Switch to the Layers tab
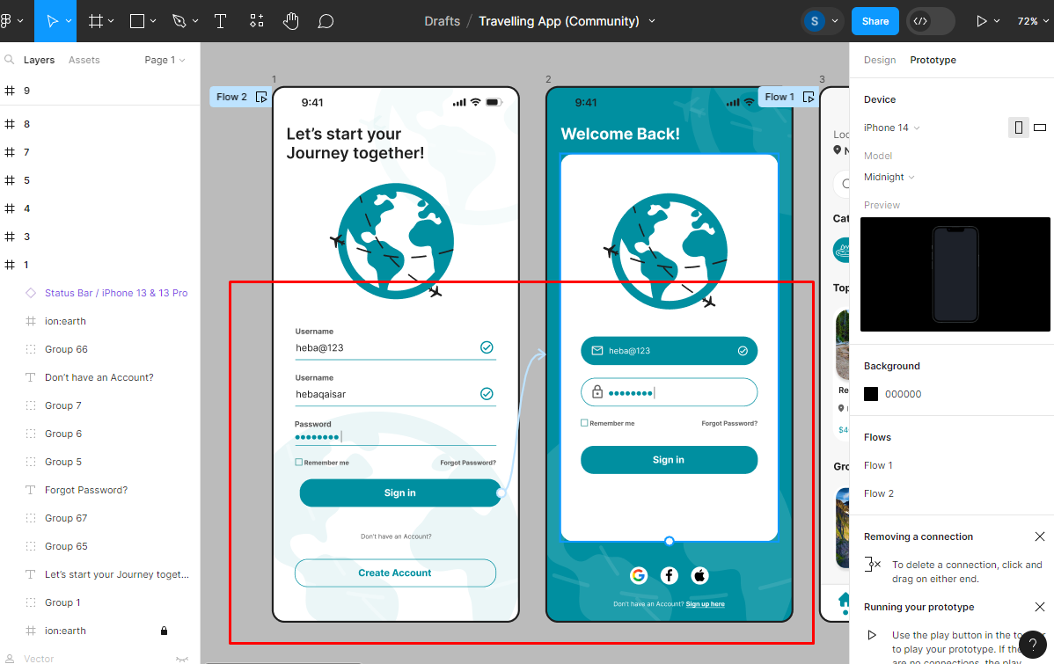Viewport: 1054px width, 664px height. 39,60
